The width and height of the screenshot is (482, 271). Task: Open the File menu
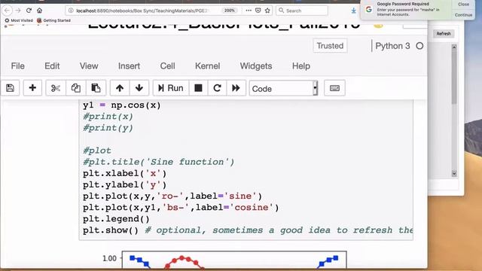click(x=17, y=66)
